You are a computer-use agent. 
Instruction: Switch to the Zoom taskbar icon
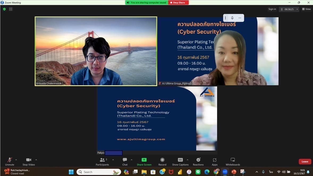pos(225,172)
